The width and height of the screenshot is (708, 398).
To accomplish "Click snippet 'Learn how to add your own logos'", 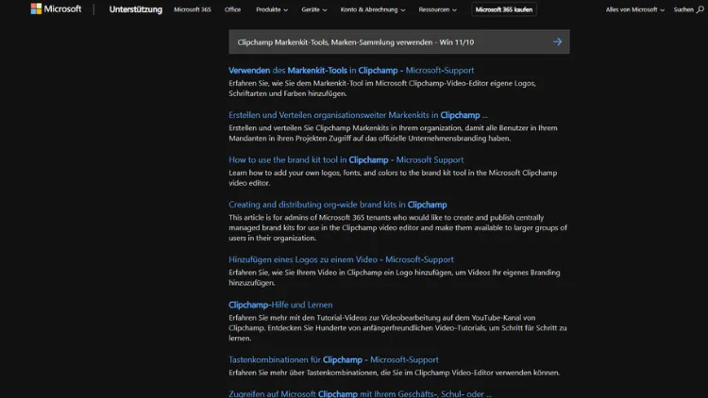I will coord(393,178).
